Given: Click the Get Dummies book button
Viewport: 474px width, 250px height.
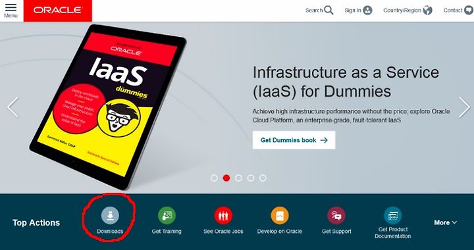Looking at the screenshot, I should [294, 140].
